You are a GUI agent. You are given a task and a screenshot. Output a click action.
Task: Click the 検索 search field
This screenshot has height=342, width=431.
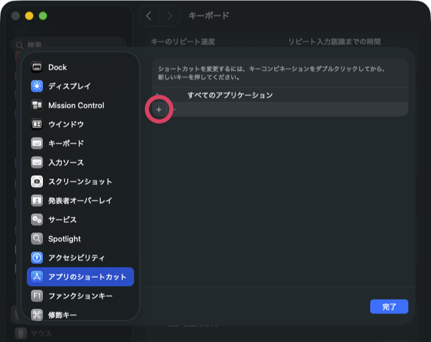point(69,45)
